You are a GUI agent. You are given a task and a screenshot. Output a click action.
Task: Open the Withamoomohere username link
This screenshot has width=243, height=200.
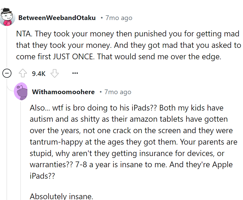(63, 92)
